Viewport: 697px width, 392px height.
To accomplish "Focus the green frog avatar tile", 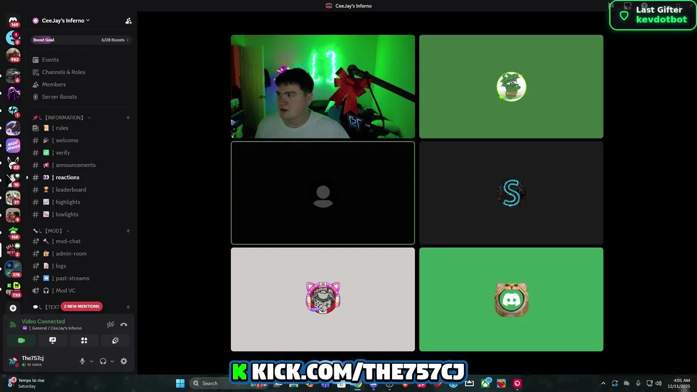I will [511, 87].
